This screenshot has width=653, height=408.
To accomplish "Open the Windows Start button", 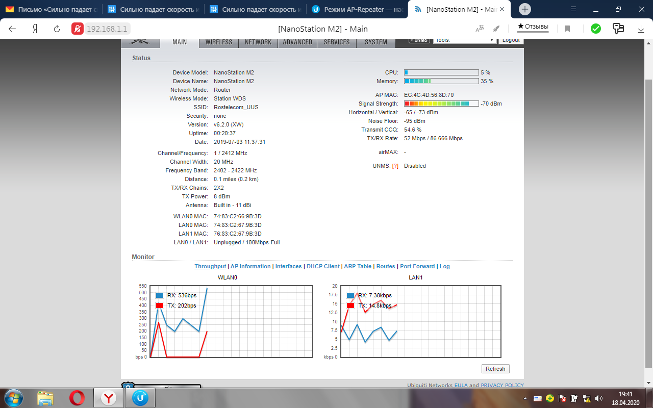I will 13,398.
